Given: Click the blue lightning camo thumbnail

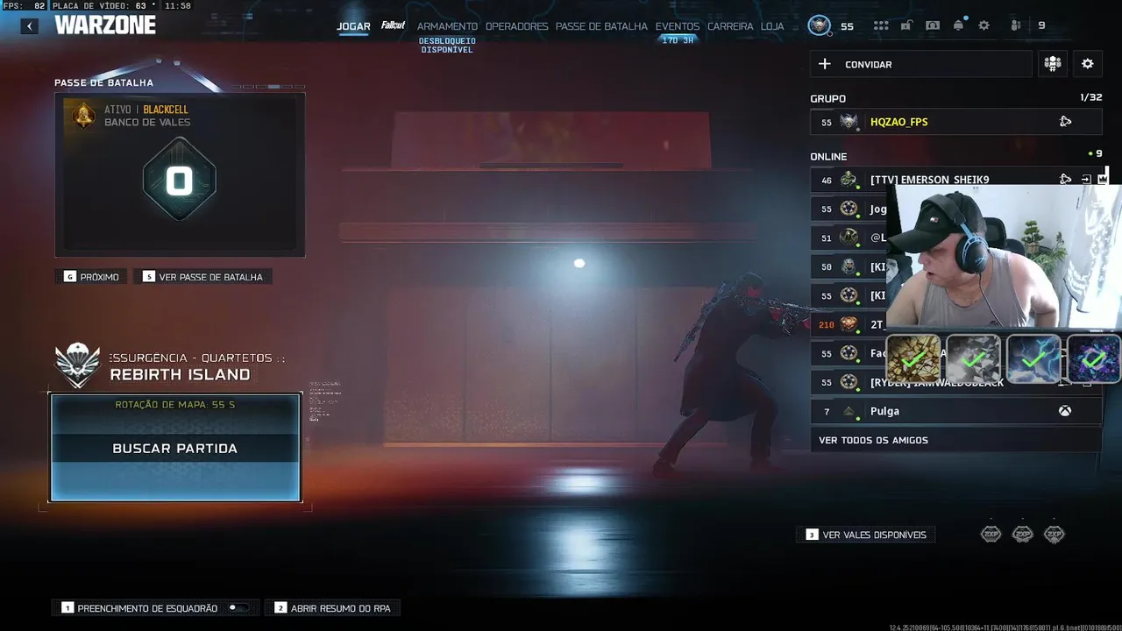Looking at the screenshot, I should [x=1033, y=358].
